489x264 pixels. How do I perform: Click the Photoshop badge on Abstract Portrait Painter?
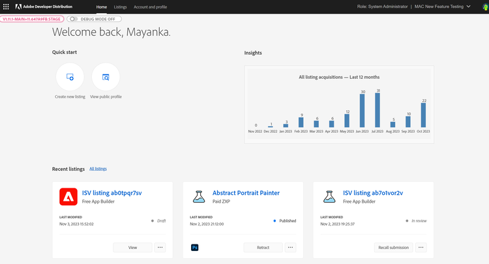click(x=195, y=248)
